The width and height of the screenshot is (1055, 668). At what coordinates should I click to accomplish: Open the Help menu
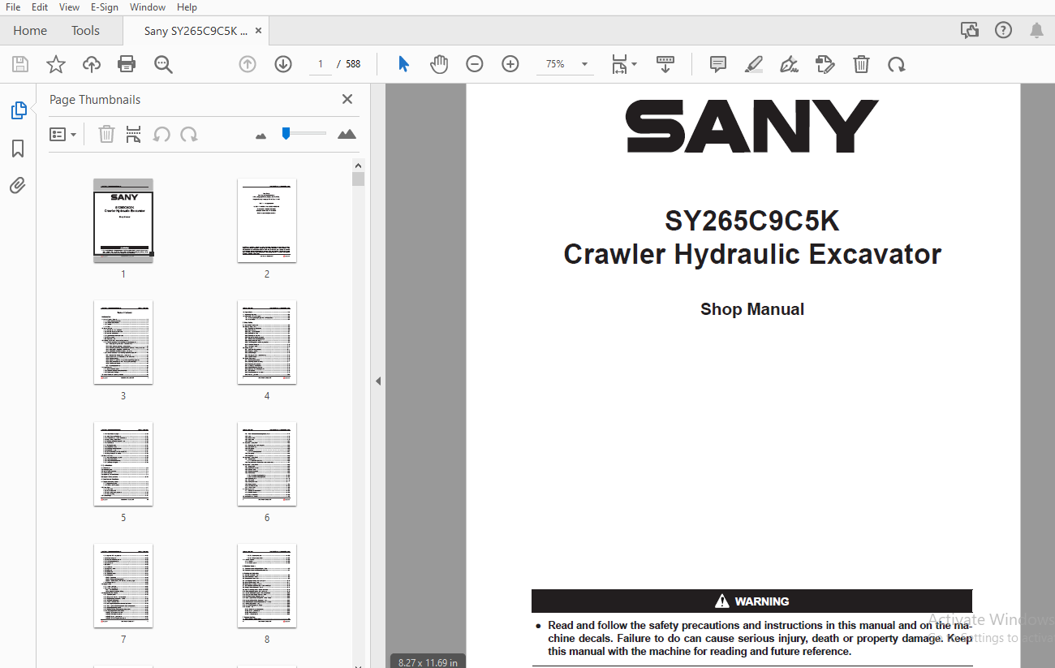tap(187, 7)
